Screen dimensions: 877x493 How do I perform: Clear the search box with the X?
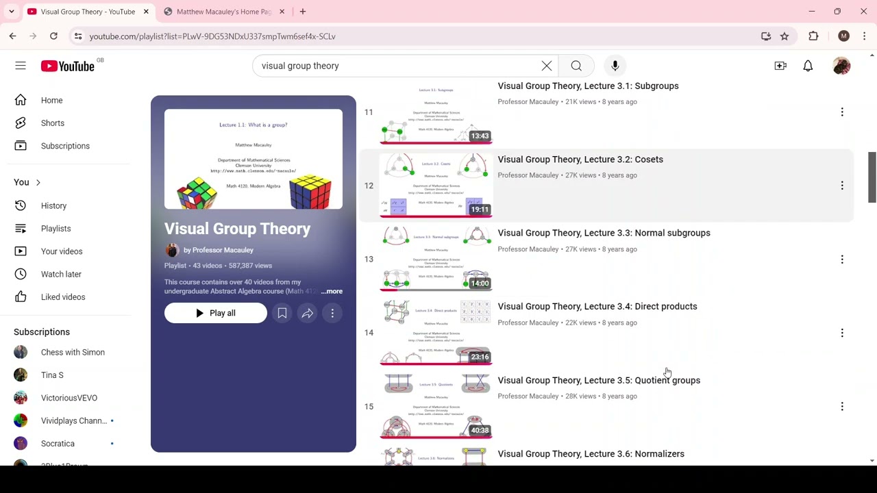pos(547,66)
